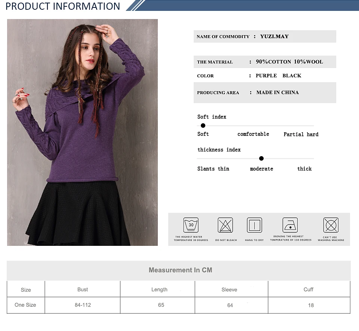The width and height of the screenshot is (359, 331).
Task: Click the BLACK color option text
Action: pyautogui.click(x=292, y=76)
